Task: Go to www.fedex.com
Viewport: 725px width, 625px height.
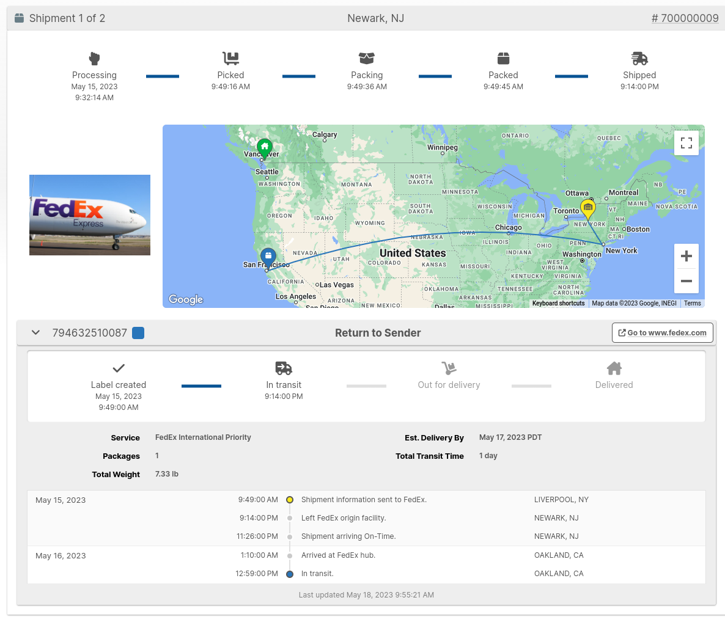Action: click(662, 333)
